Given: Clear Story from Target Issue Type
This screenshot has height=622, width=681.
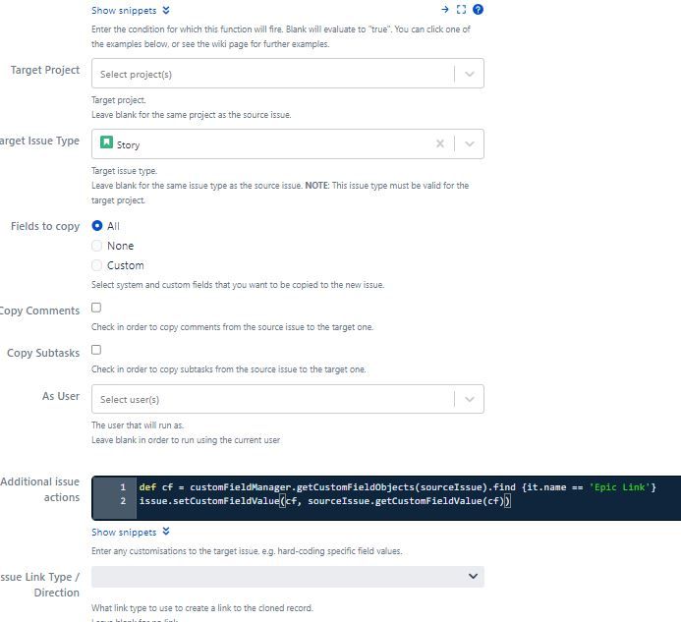Looking at the screenshot, I should (440, 143).
